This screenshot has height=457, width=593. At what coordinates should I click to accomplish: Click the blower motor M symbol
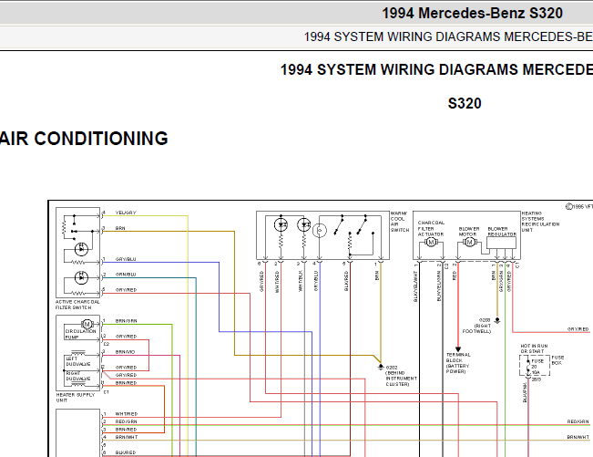[469, 242]
